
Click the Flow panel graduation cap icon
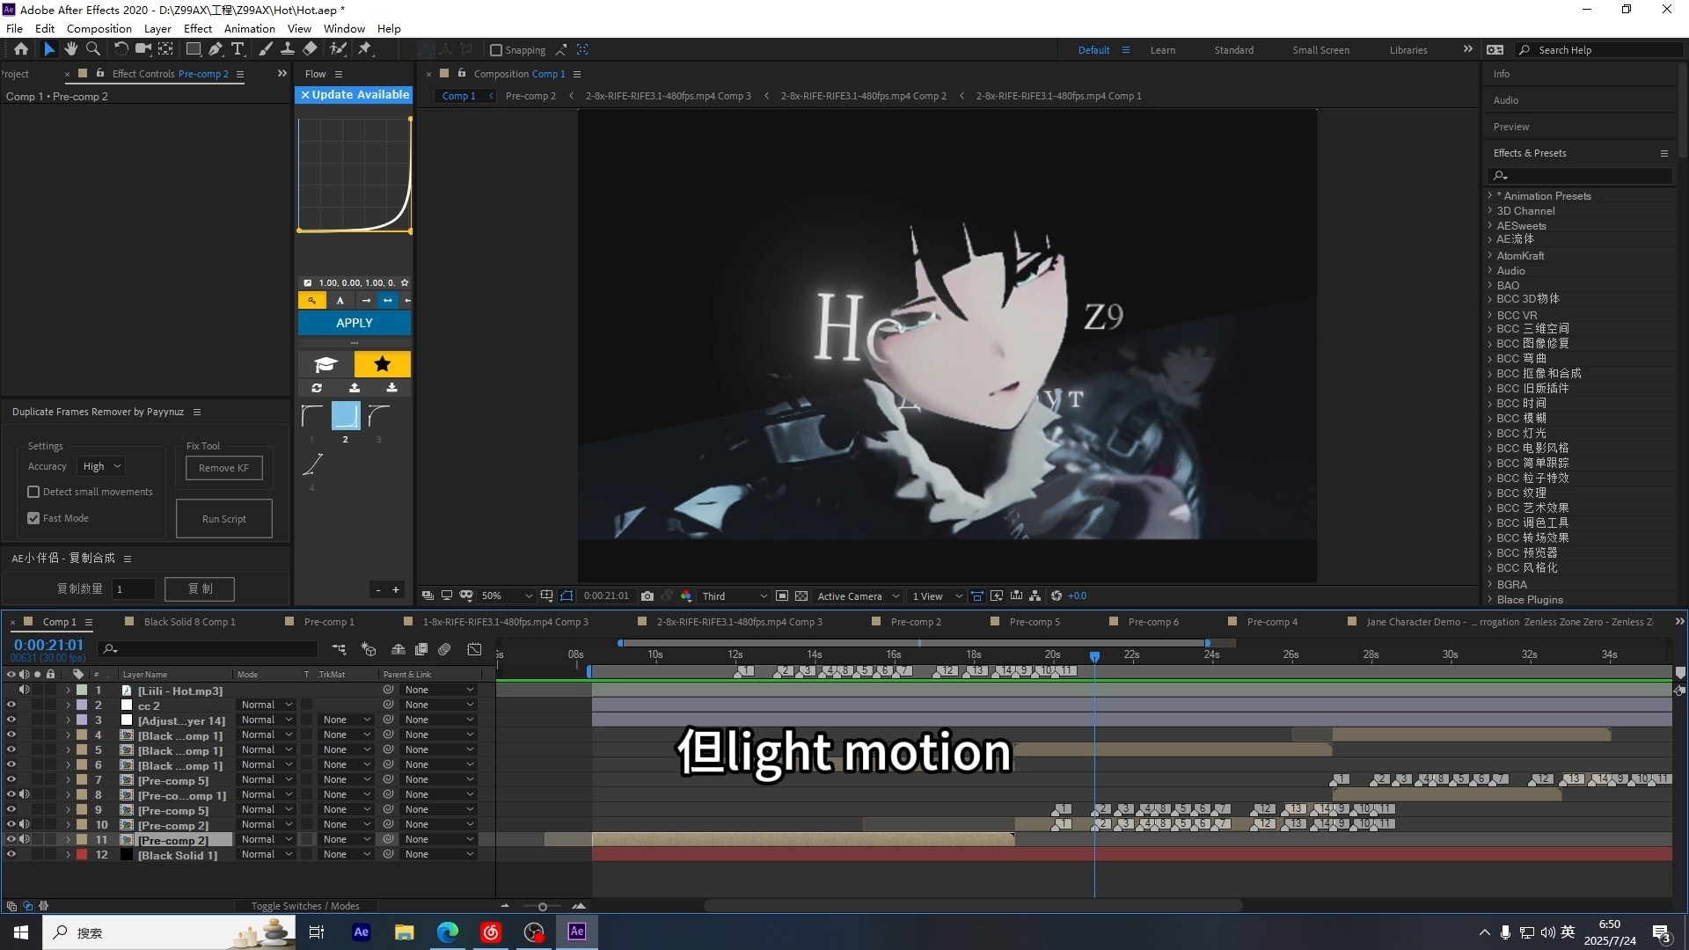(x=325, y=364)
